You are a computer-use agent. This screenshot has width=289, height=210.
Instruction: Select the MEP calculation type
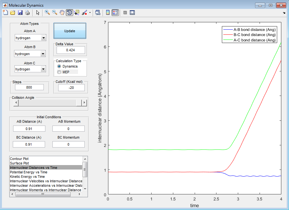59,72
